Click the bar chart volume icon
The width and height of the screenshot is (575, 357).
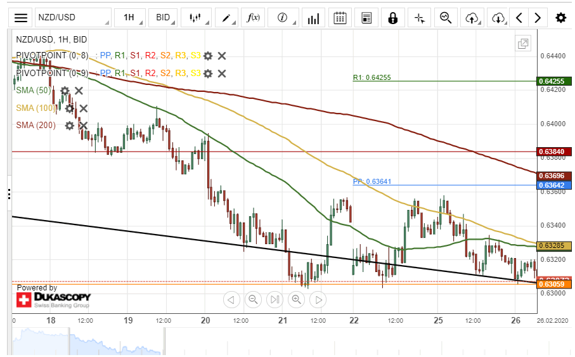point(314,18)
